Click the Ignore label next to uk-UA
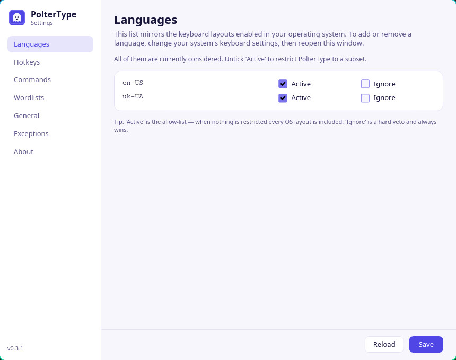Image resolution: width=456 pixels, height=360 pixels. click(384, 98)
